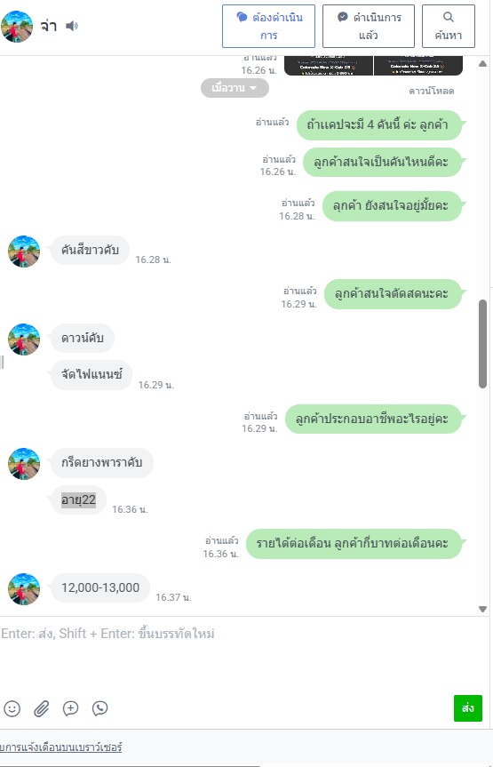Viewport: 493px width, 767px height.
Task: Click the scroll down arrow of chat
Action: (482, 609)
